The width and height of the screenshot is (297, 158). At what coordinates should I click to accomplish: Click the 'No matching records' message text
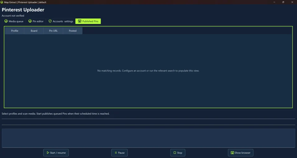[148, 71]
